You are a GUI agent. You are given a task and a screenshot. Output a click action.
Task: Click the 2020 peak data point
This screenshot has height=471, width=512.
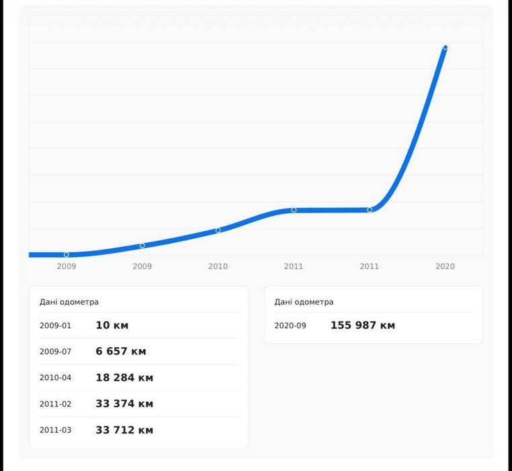445,48
